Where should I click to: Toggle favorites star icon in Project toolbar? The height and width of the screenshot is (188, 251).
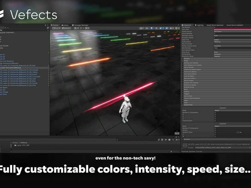click(x=173, y=140)
